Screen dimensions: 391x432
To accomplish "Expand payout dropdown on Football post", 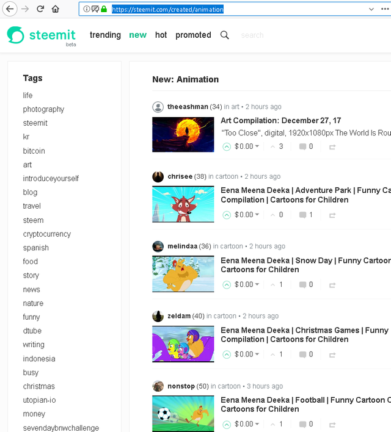I will point(257,423).
